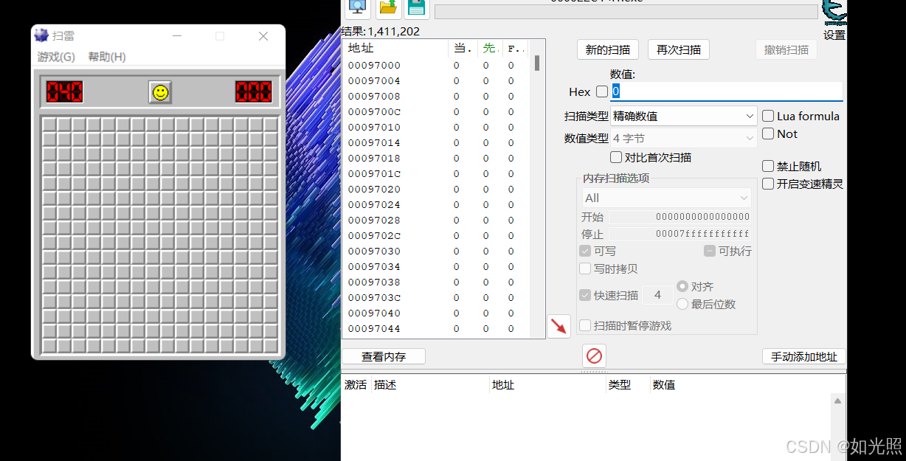Toggle the Hex checkbox
The height and width of the screenshot is (461, 906).
pyautogui.click(x=602, y=91)
